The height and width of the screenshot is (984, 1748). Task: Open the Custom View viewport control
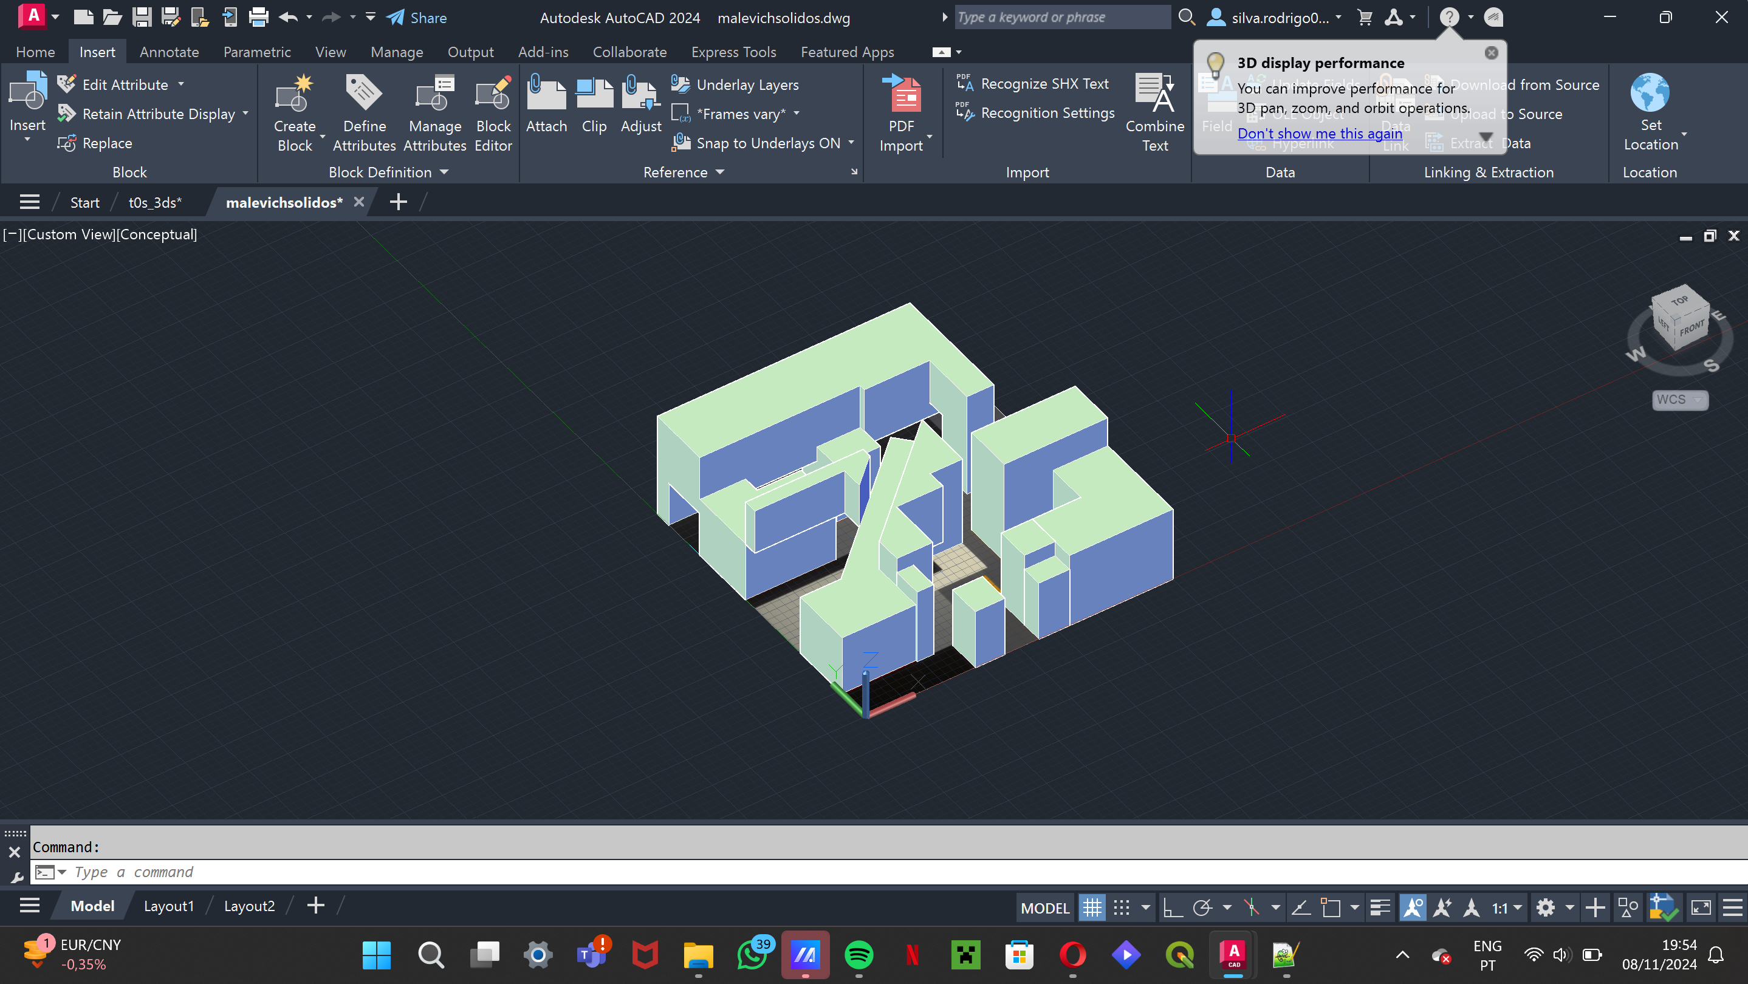(69, 234)
